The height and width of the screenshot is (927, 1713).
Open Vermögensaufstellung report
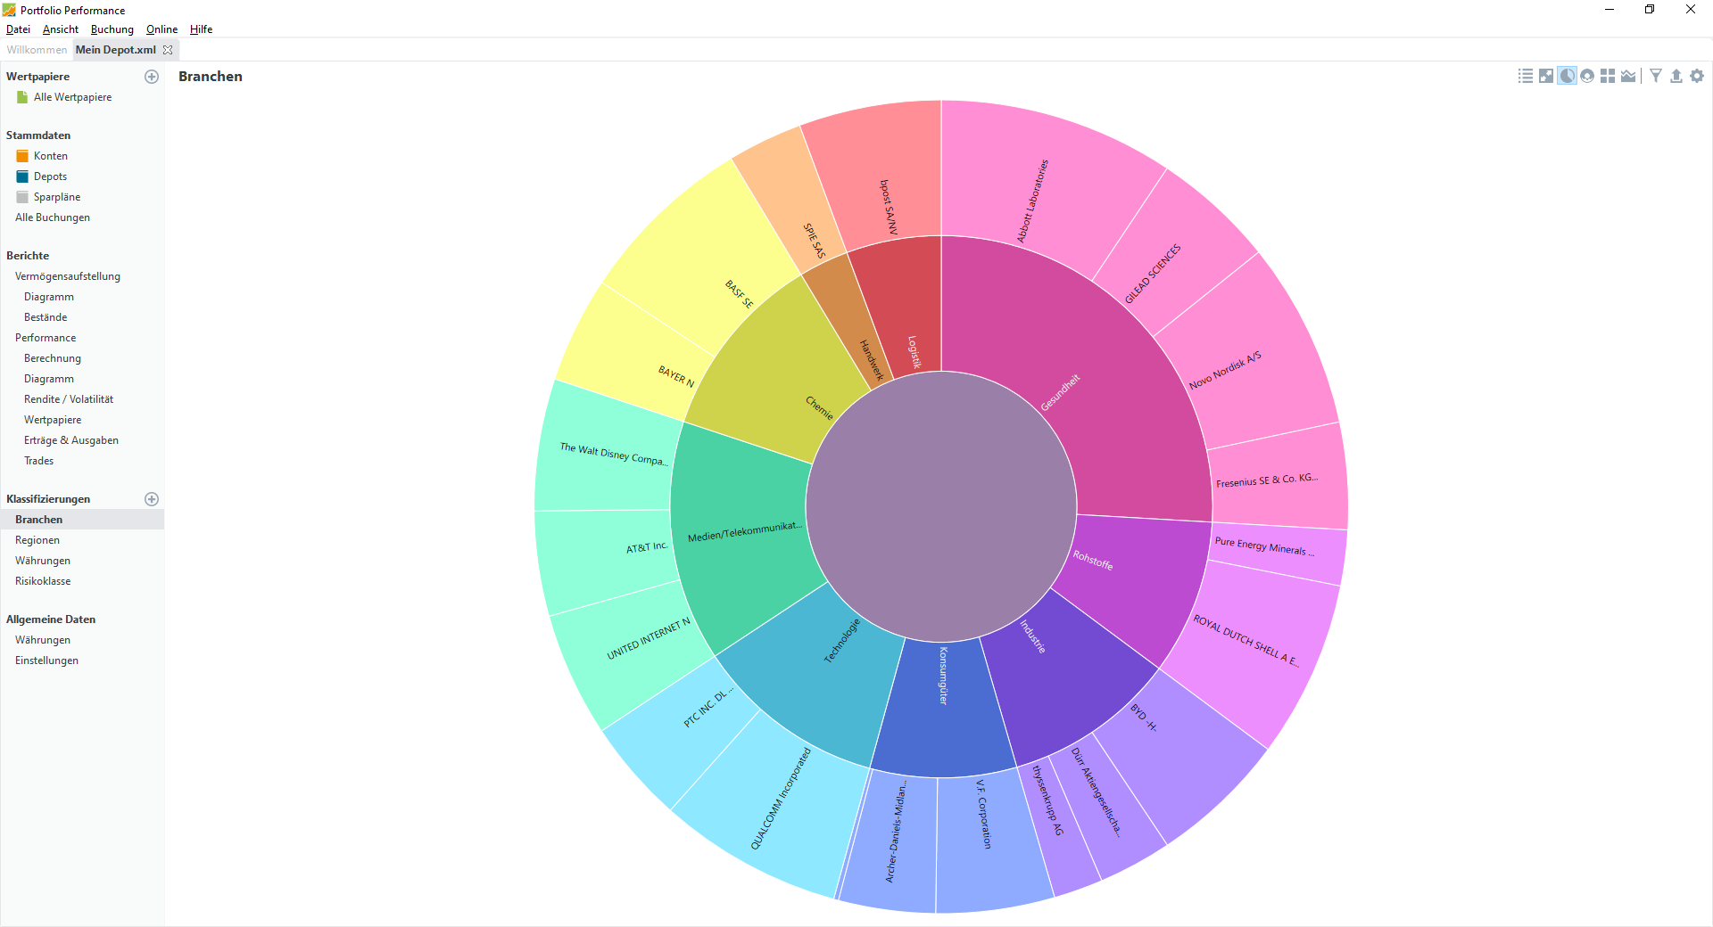coord(68,276)
